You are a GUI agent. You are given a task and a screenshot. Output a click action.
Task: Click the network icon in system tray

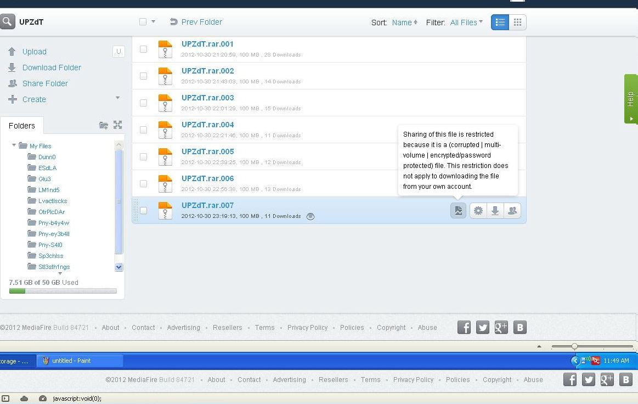(586, 360)
